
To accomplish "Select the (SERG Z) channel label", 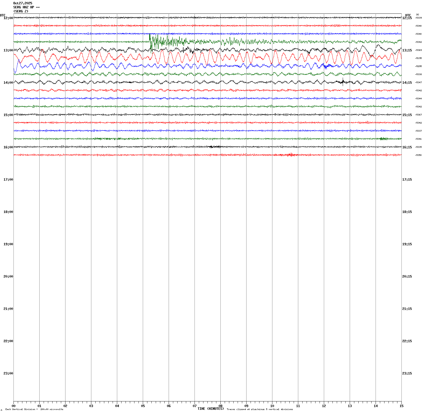I will click(x=21, y=11).
